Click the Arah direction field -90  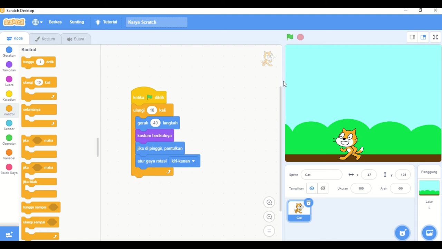pyautogui.click(x=400, y=188)
